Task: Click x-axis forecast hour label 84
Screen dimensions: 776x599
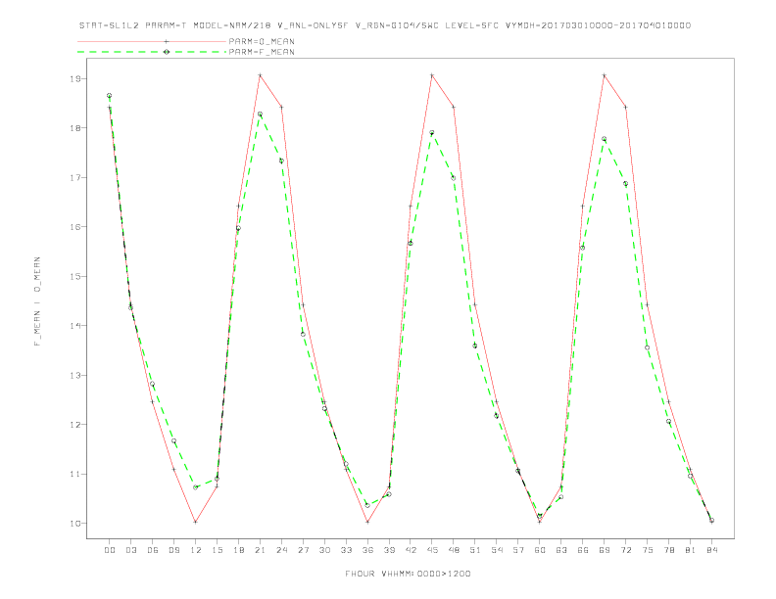Action: click(712, 550)
